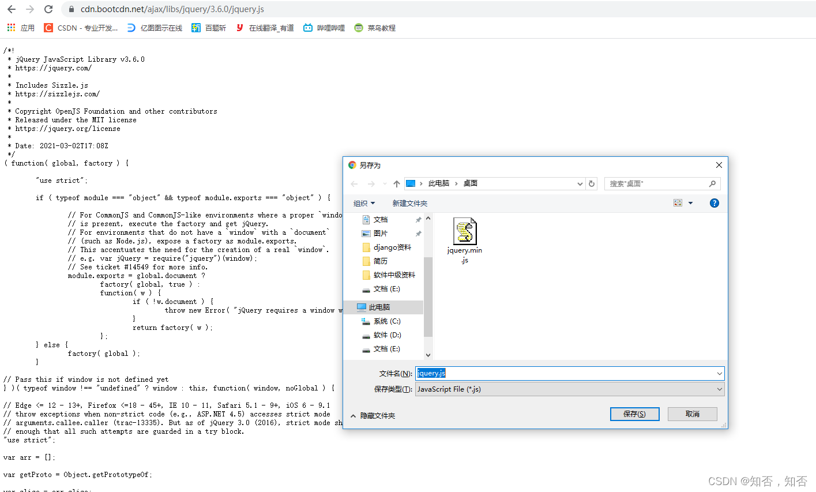816x492 pixels.
Task: Open 百题斩 bookmark
Action: coord(209,28)
